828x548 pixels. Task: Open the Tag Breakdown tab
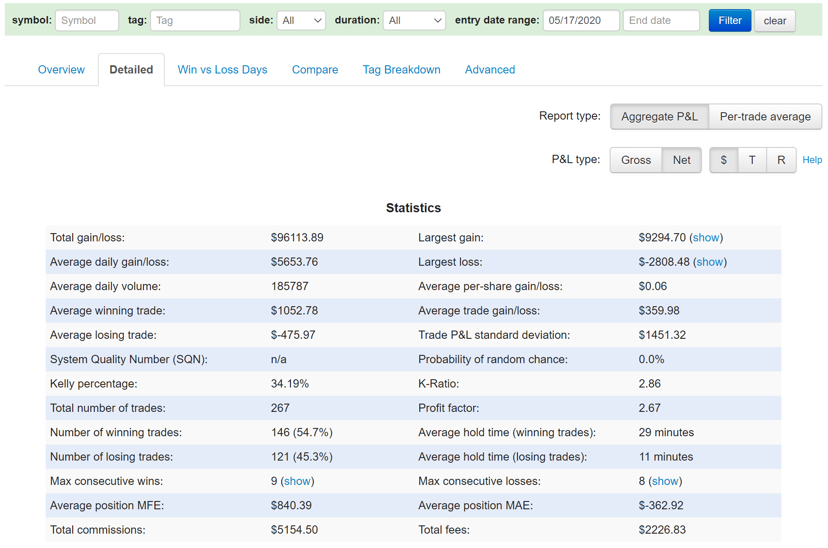click(401, 70)
